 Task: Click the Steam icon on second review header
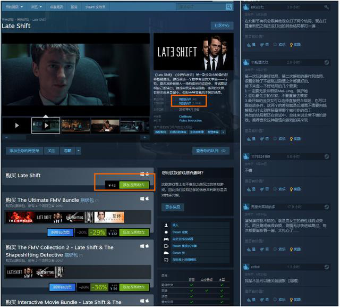point(327,63)
